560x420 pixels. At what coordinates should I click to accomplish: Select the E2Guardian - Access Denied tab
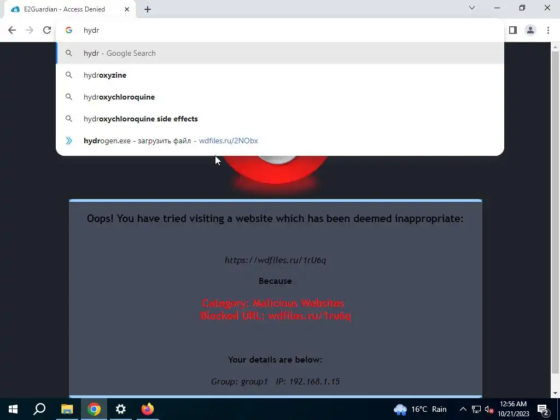(69, 9)
